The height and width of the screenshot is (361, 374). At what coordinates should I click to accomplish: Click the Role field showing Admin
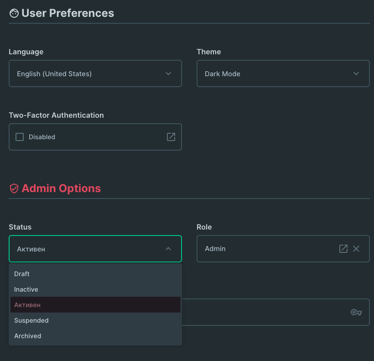[283, 249]
